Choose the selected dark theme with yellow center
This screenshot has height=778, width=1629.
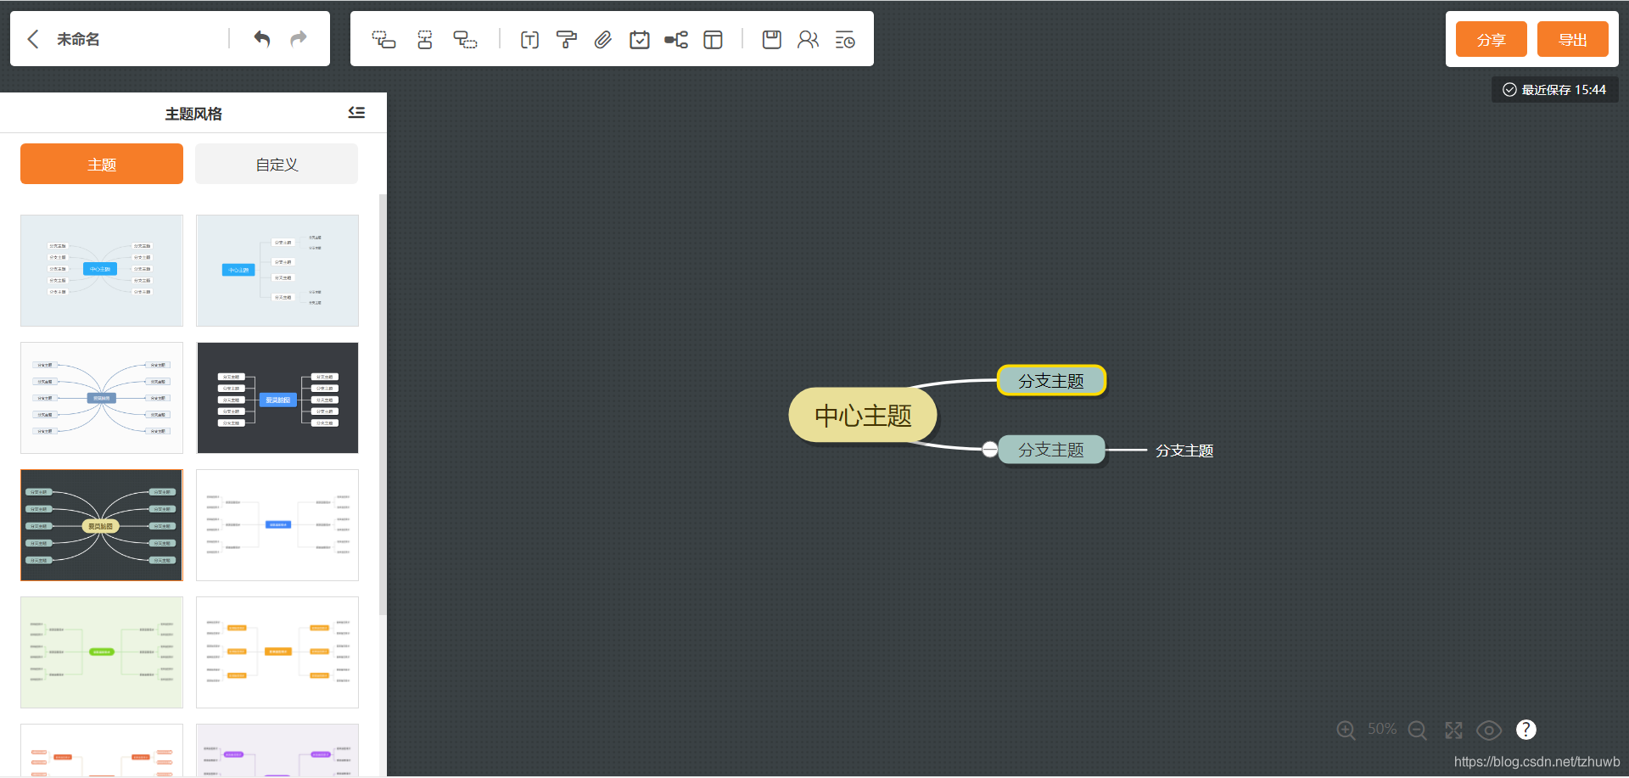tap(102, 525)
